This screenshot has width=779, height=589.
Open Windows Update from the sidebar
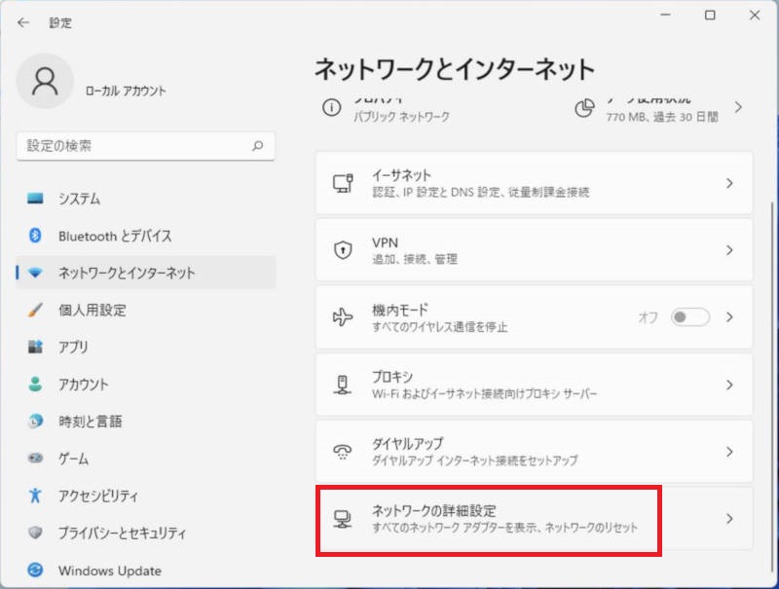coord(146,570)
